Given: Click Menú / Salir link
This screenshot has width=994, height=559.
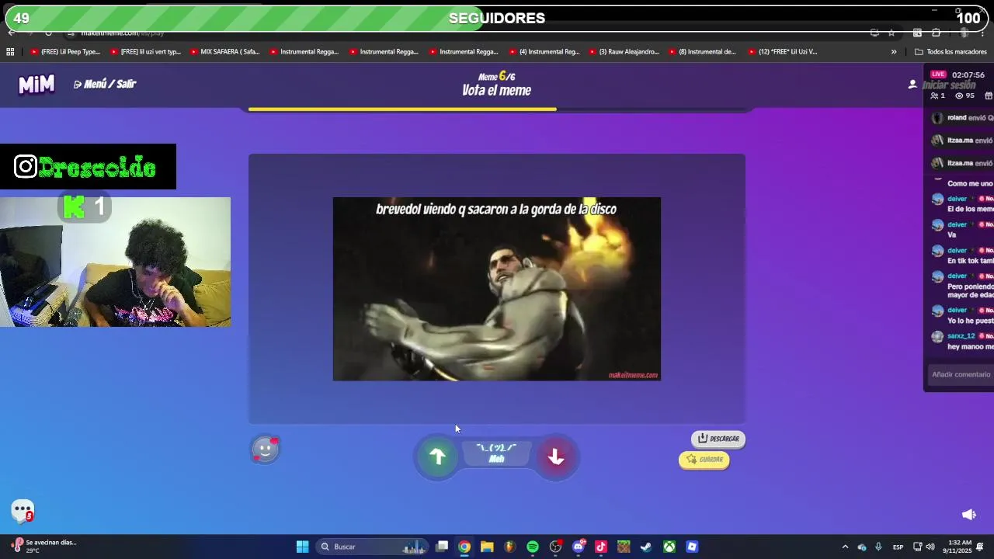Looking at the screenshot, I should click(x=105, y=84).
